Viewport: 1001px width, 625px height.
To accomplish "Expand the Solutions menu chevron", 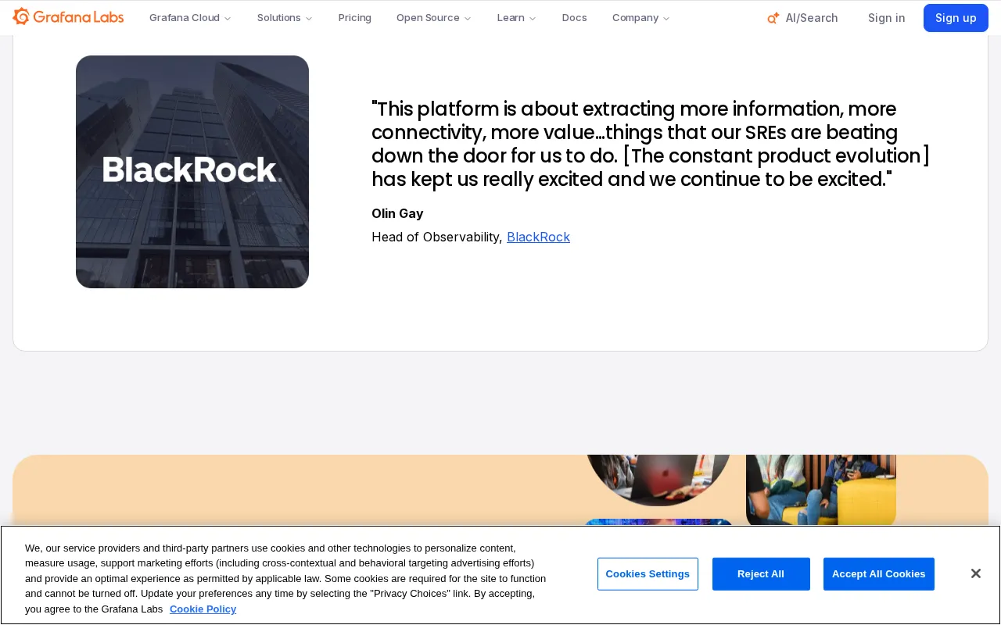I will (309, 19).
